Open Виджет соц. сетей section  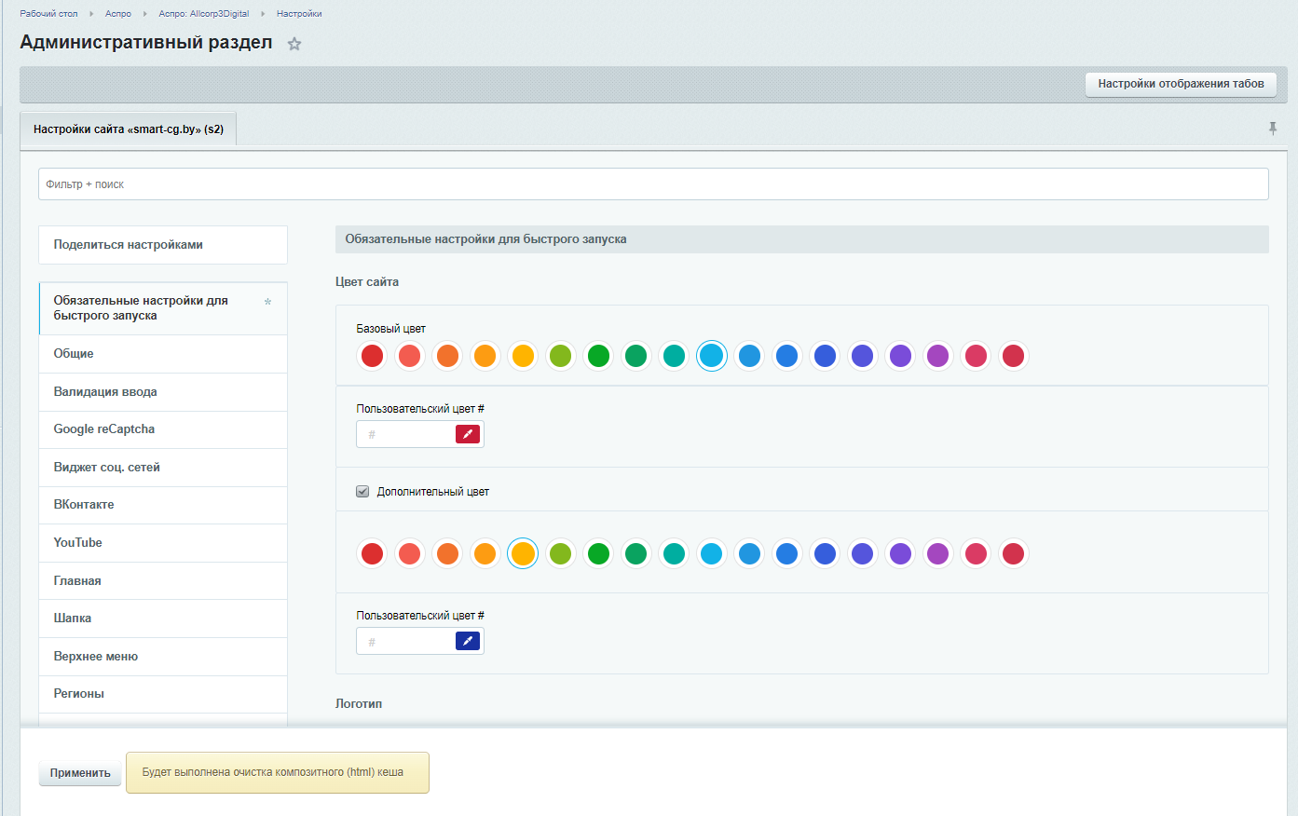tap(163, 468)
